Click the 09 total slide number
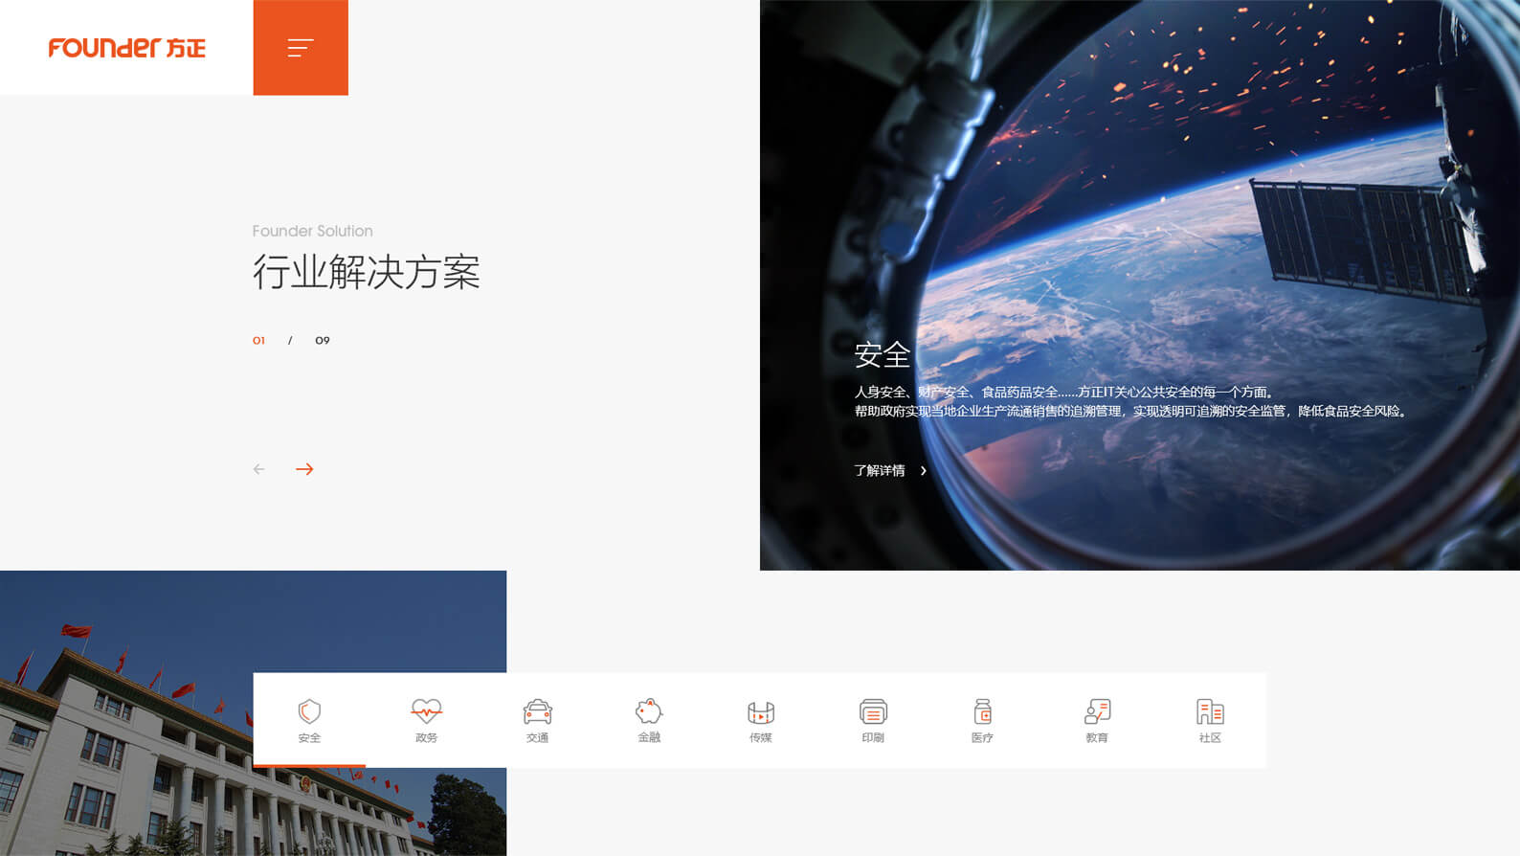Screen dimensions: 1520x856 [x=323, y=341]
